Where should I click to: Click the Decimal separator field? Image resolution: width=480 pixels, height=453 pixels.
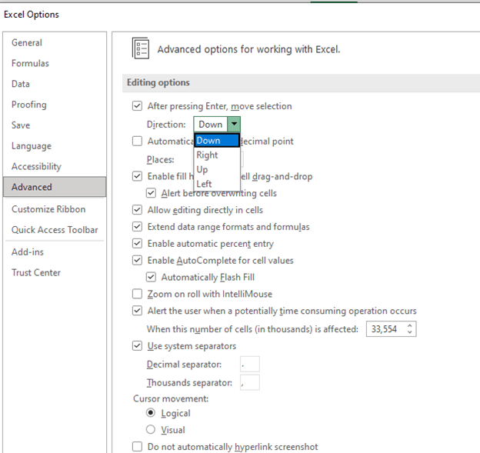pos(250,365)
